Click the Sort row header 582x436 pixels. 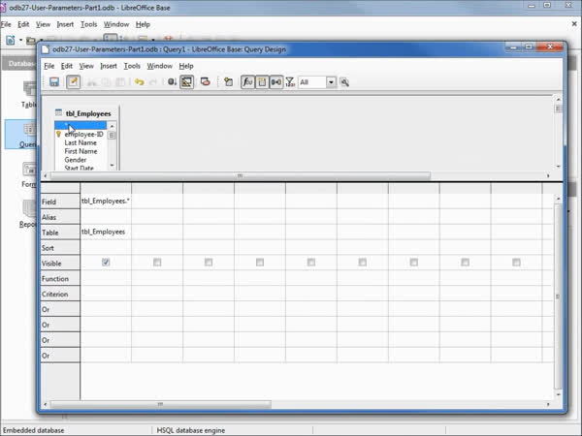[60, 248]
